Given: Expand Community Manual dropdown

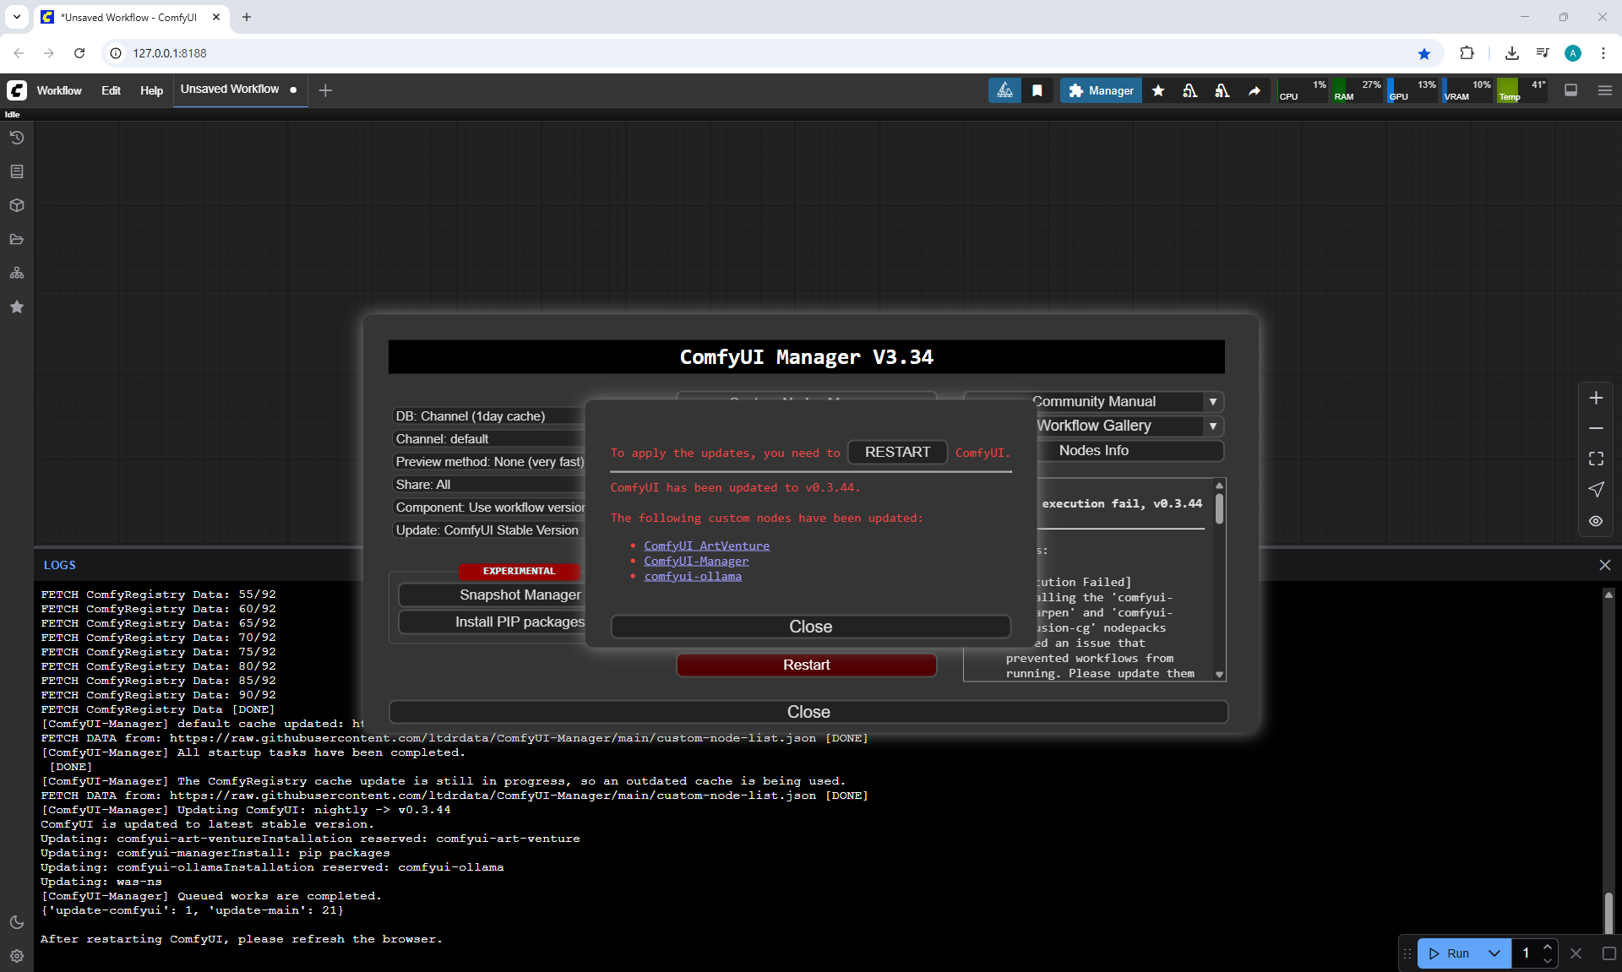Looking at the screenshot, I should (x=1212, y=402).
